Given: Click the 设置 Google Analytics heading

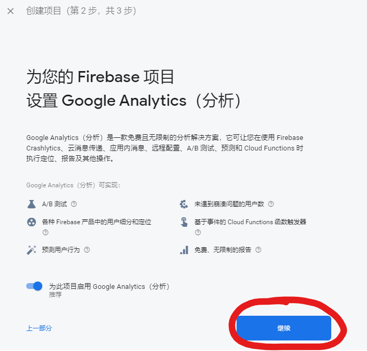Looking at the screenshot, I should [134, 101].
